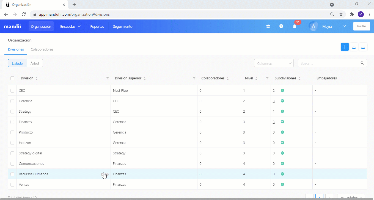Add subdivision to Finanzas row

coord(282,122)
